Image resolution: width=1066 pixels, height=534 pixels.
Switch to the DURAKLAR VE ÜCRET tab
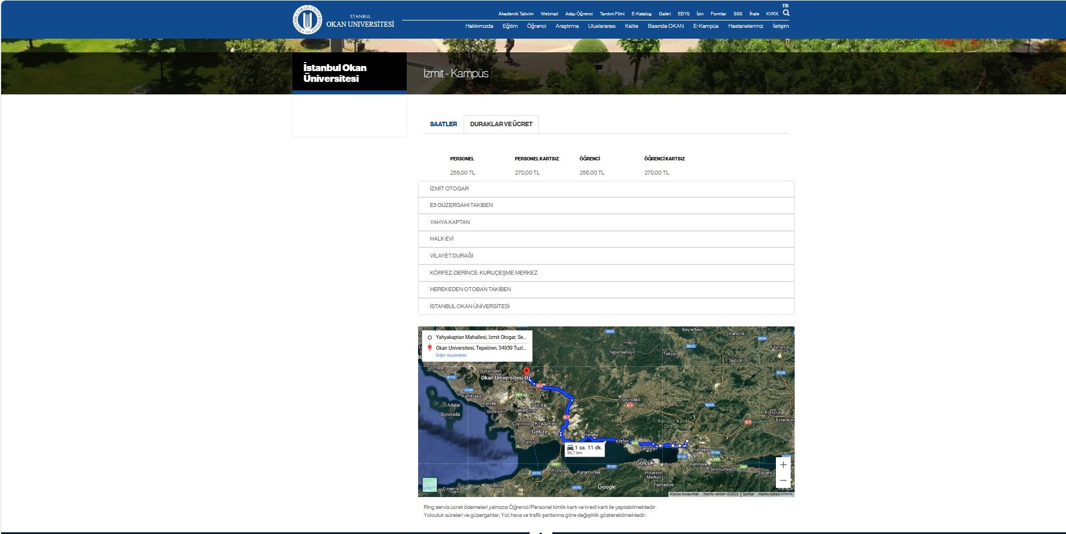pyautogui.click(x=501, y=124)
